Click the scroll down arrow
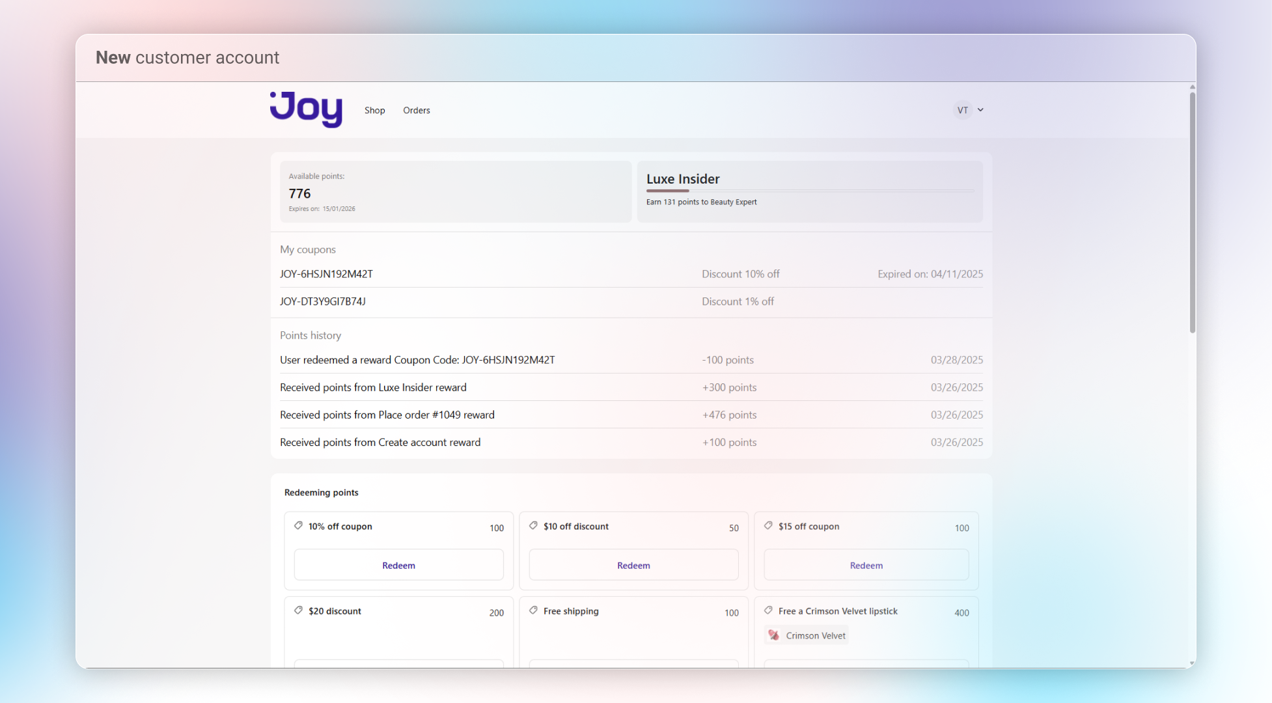The height and width of the screenshot is (703, 1272). (x=1192, y=663)
